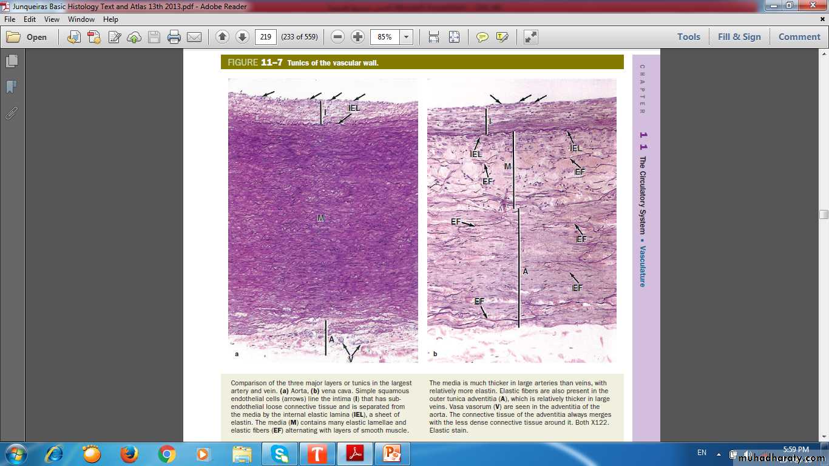
Task: Click the page number field showing 219
Action: [265, 37]
